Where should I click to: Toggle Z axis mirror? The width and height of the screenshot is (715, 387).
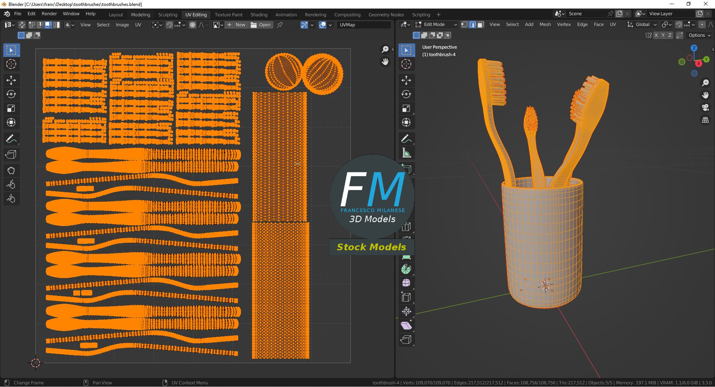click(670, 35)
